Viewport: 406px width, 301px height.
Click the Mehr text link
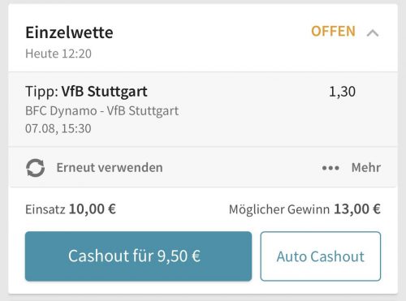click(x=366, y=168)
